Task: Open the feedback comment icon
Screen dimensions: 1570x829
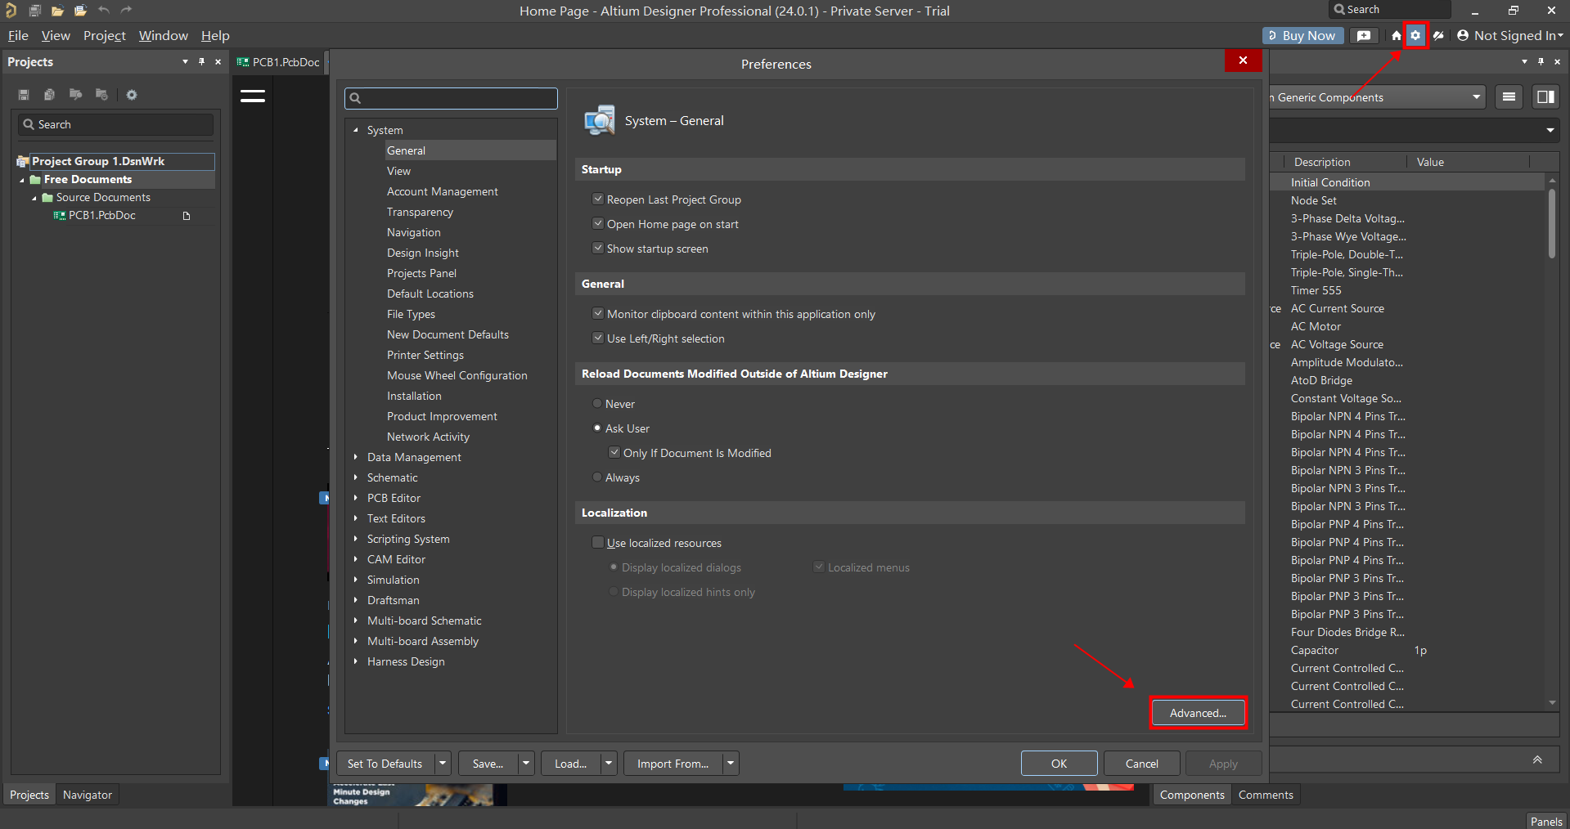Action: [1363, 36]
